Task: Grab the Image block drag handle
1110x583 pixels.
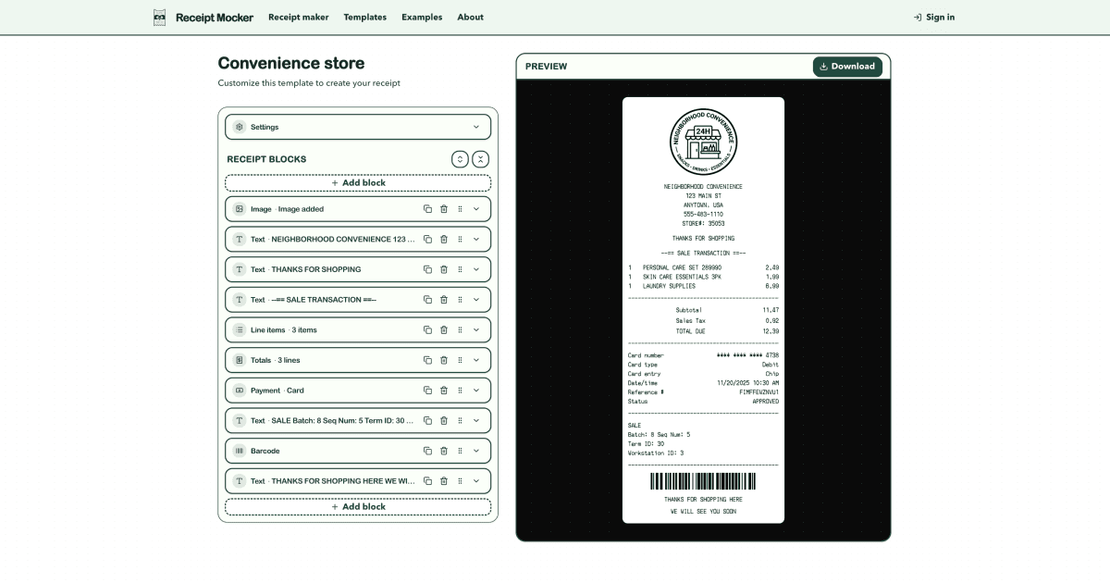Action: click(460, 209)
